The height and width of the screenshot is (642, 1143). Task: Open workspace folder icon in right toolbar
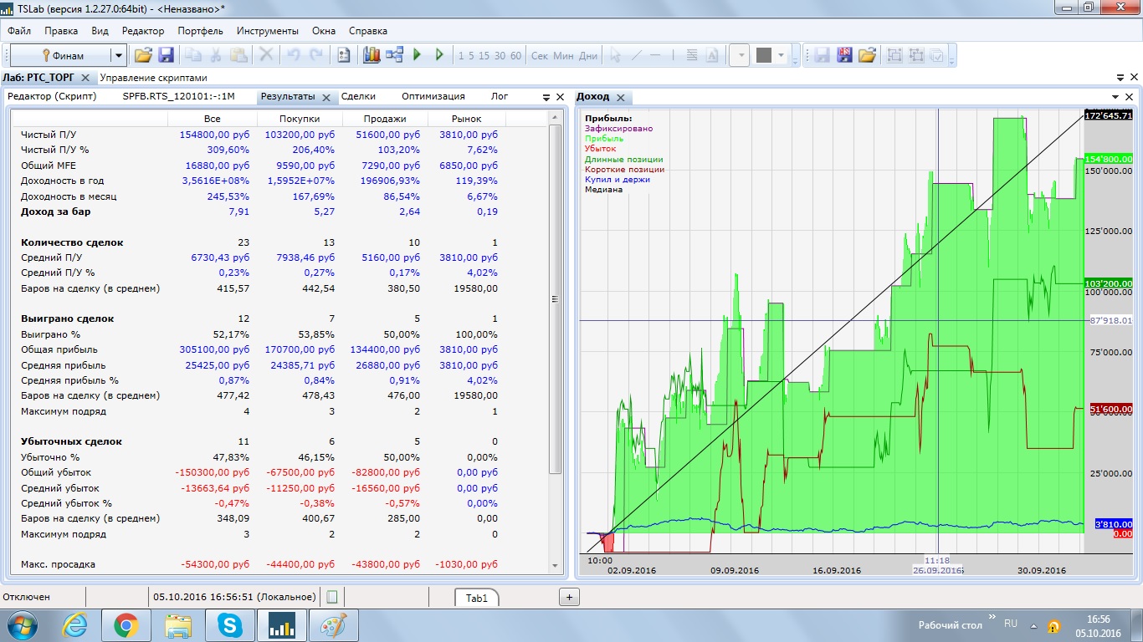[x=867, y=55]
